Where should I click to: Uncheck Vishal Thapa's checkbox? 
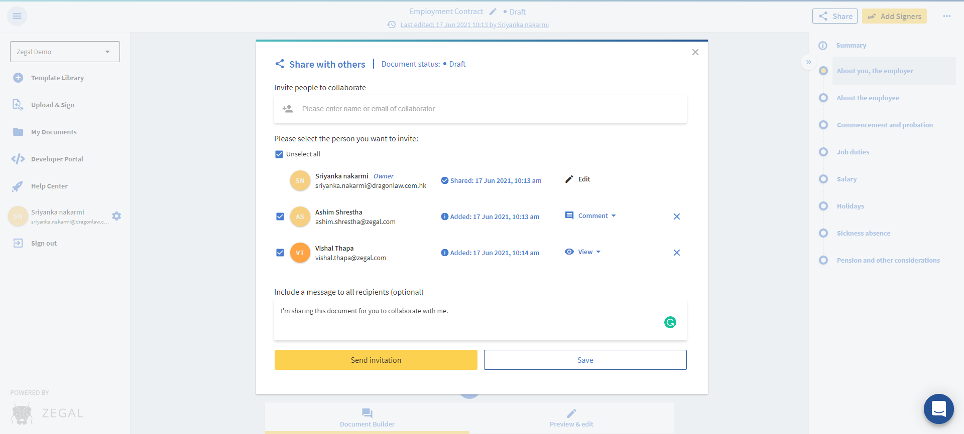[280, 253]
